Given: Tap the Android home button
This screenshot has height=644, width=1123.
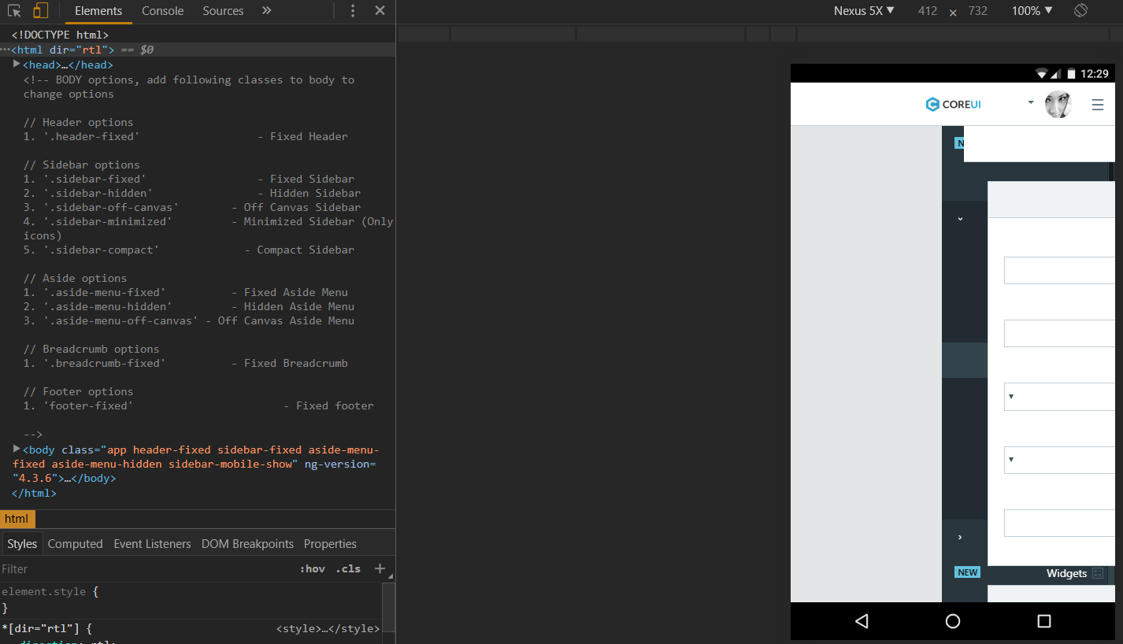Looking at the screenshot, I should tap(953, 621).
